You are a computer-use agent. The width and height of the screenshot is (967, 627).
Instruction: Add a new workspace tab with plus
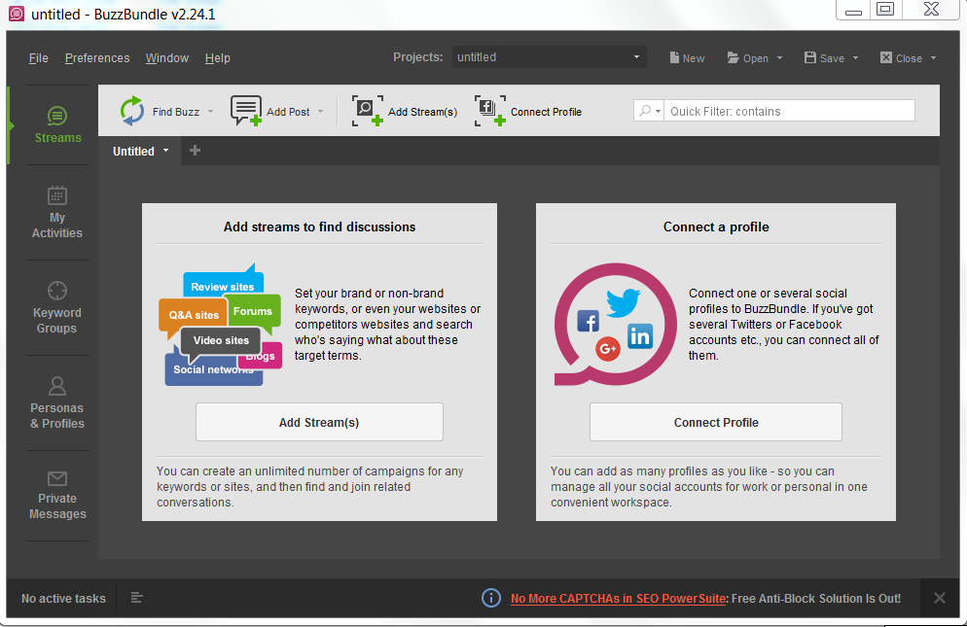point(195,151)
